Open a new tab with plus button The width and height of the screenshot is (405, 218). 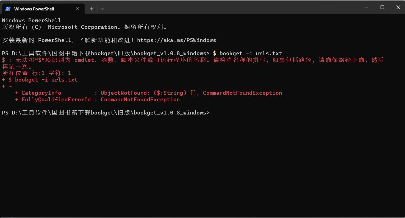(92, 9)
